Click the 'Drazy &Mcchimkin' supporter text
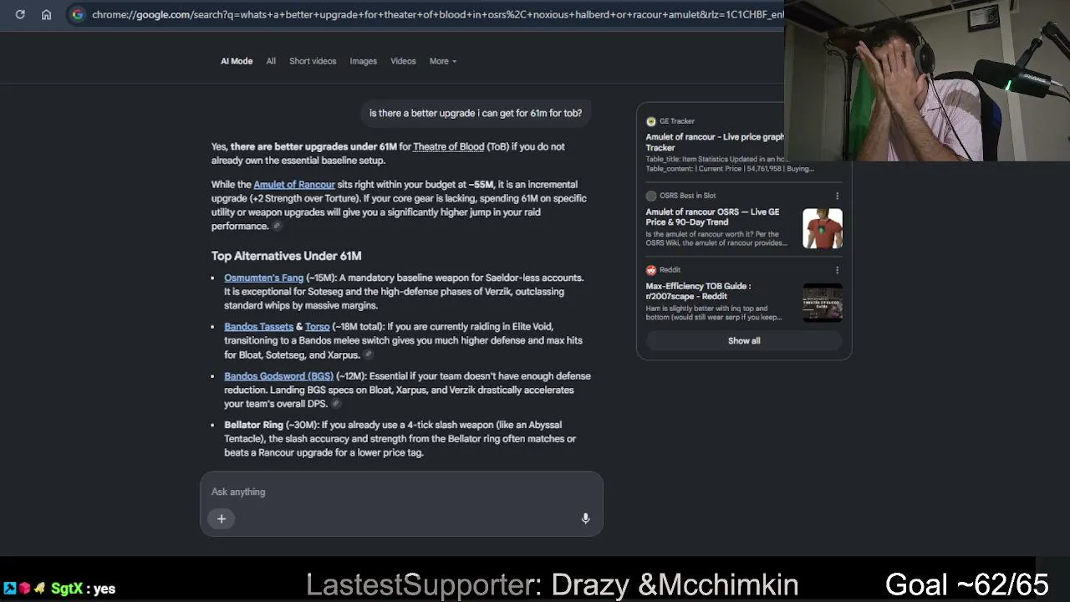Screen dimensions: 1070x602 click(x=675, y=584)
